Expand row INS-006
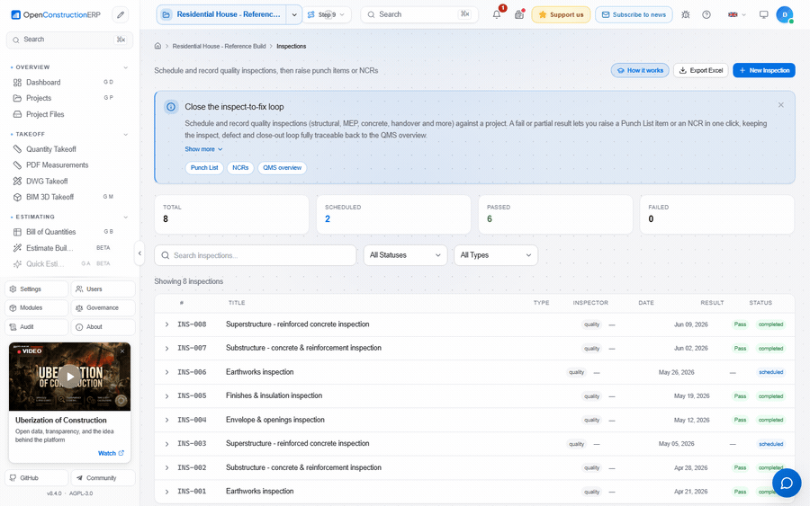 166,372
